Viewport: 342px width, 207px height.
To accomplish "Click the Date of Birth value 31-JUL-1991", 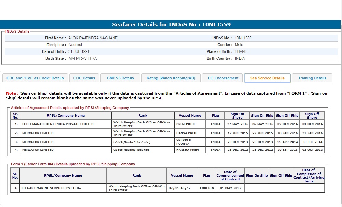I will point(79,51).
